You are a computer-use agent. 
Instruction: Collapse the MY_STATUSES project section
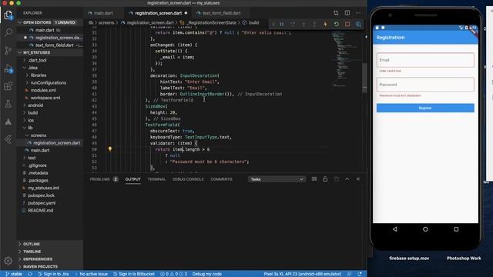click(49, 52)
